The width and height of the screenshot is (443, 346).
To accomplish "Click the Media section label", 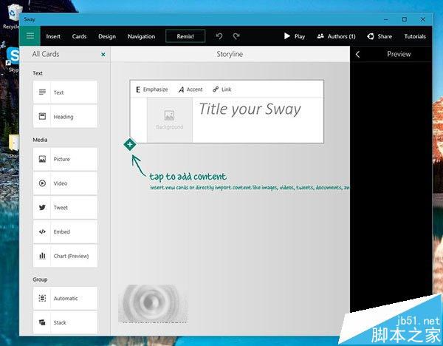I will 40,140.
